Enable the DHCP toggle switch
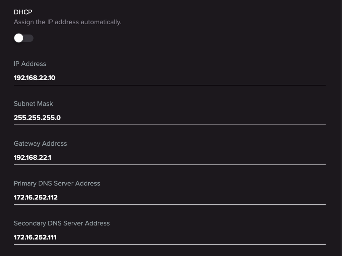This screenshot has height=256, width=342. 23,38
